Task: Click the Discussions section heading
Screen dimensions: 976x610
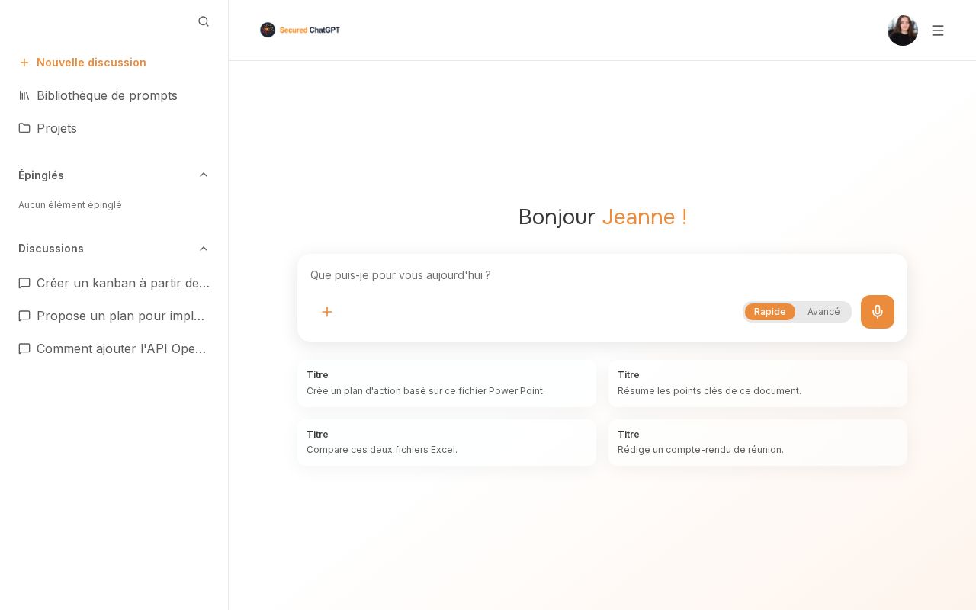Action: click(x=51, y=249)
